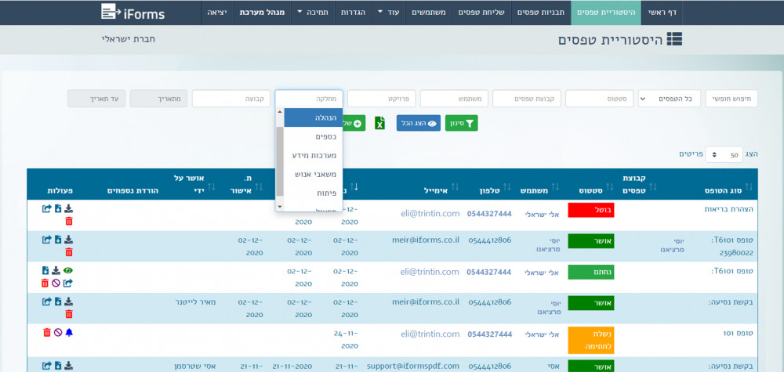Image resolution: width=784 pixels, height=372 pixels.
Task: Open the עוד menu in navigation bar
Action: [x=388, y=13]
